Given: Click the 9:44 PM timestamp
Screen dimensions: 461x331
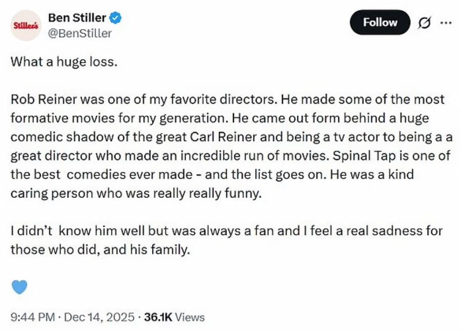Looking at the screenshot, I should pyautogui.click(x=32, y=317).
